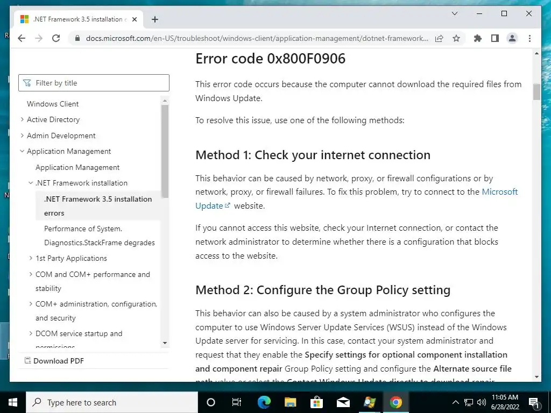Screen dimensions: 551x413
Task: Expand the Admin Development node
Action: pyautogui.click(x=22, y=136)
